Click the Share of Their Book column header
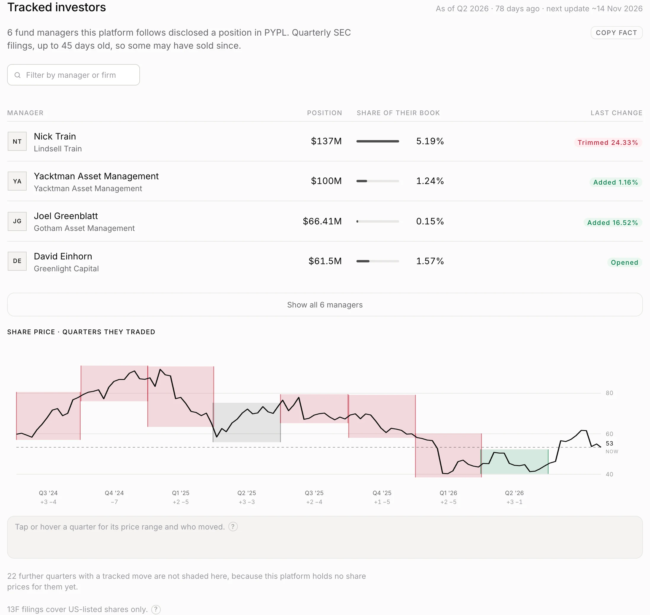Viewport: 650px width, 615px height. coord(398,113)
